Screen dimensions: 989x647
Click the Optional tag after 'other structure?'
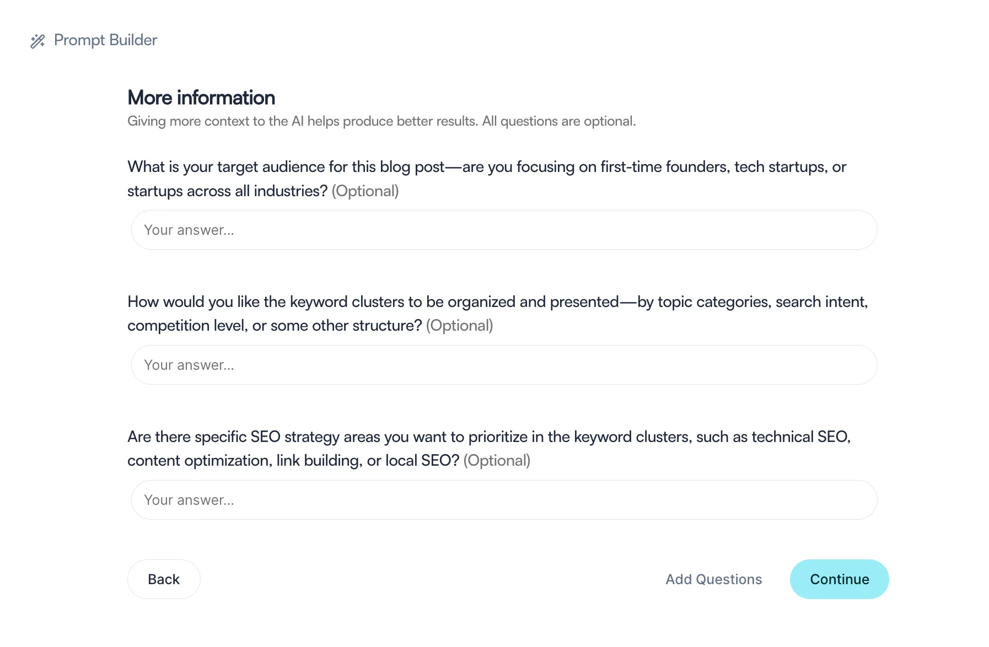[x=459, y=326]
